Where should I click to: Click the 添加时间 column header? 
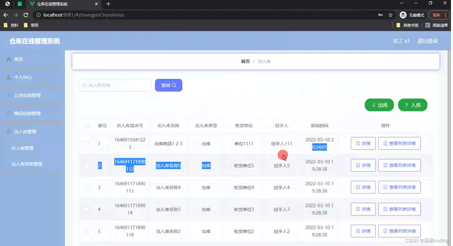319,126
